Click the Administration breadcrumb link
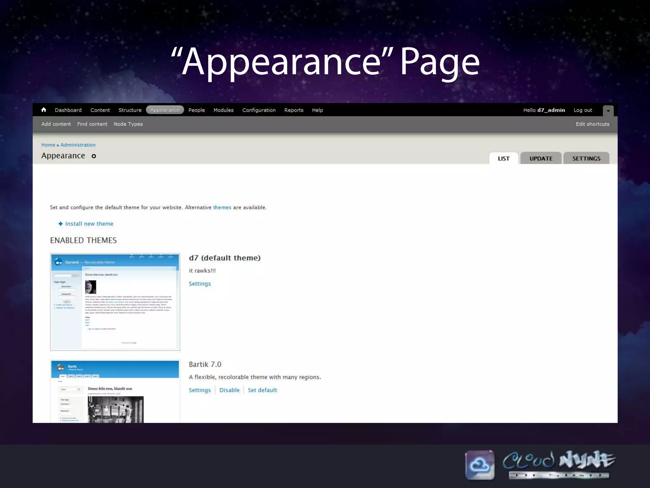650x488 pixels. tap(78, 145)
